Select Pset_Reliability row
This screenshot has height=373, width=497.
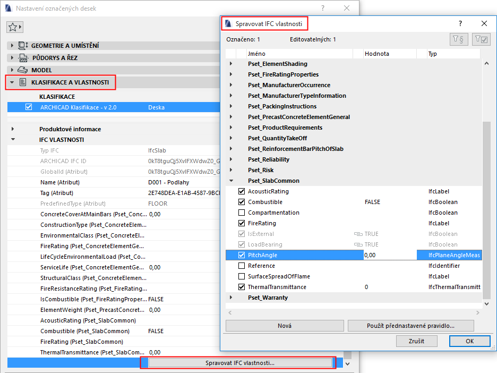354,159
